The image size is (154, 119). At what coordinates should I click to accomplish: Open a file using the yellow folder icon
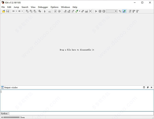(4, 11)
